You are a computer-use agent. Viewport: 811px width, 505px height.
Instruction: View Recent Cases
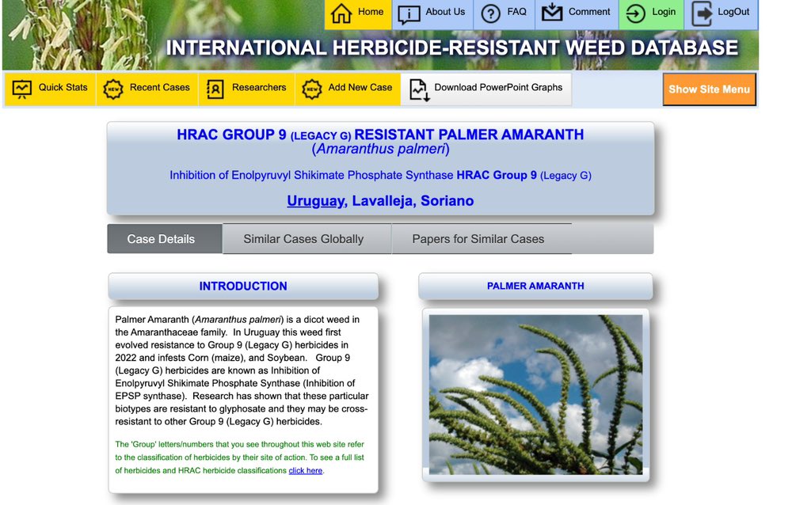tap(147, 89)
